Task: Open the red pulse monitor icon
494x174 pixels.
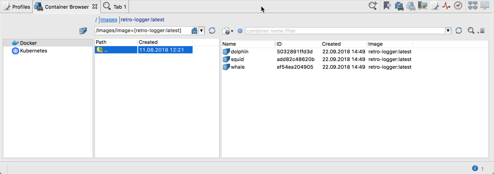Action: click(x=446, y=6)
